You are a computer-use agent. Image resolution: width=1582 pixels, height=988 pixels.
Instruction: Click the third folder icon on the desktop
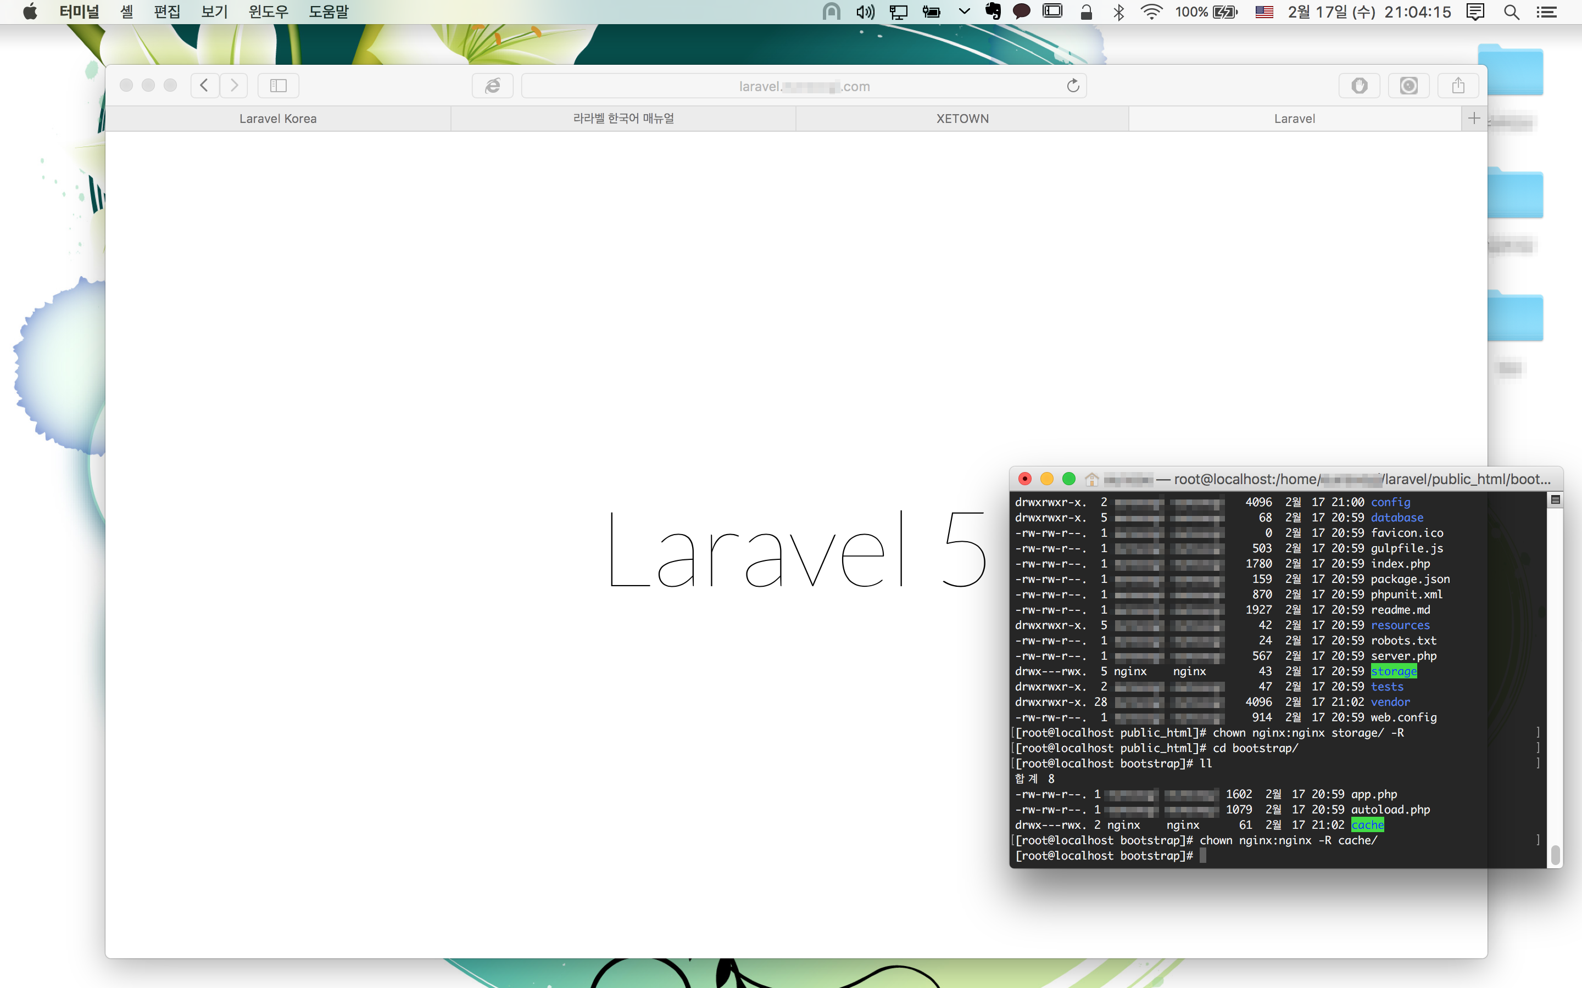(1516, 316)
